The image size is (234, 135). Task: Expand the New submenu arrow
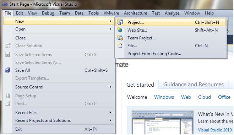110,21
